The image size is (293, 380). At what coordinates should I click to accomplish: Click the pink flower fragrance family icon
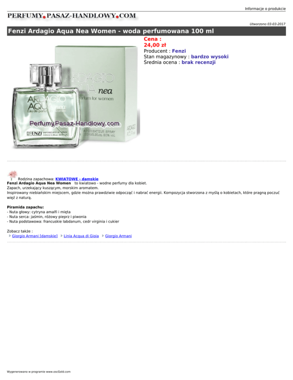(x=12, y=175)
